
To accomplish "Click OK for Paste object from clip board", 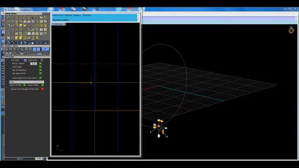I will (x=41, y=78).
